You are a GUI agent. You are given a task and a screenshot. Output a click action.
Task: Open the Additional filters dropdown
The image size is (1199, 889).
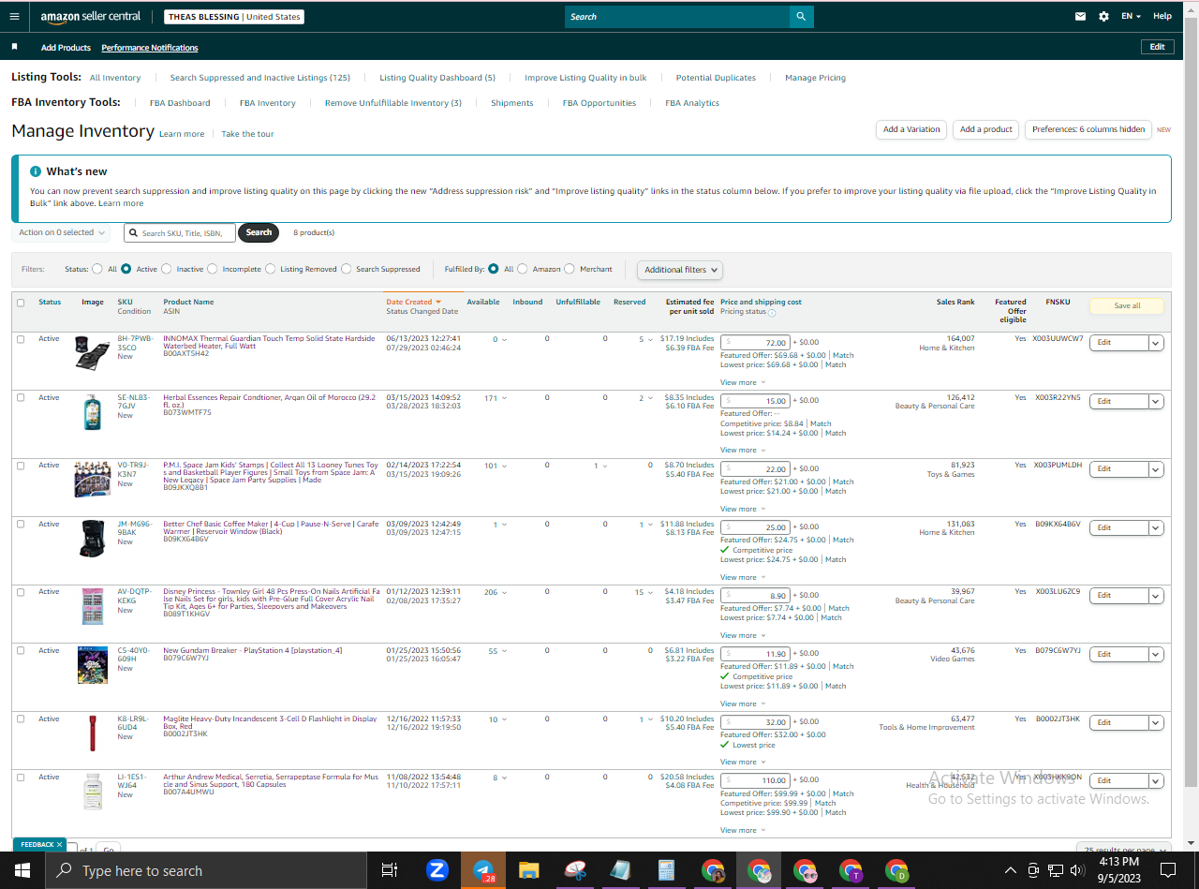pyautogui.click(x=680, y=270)
